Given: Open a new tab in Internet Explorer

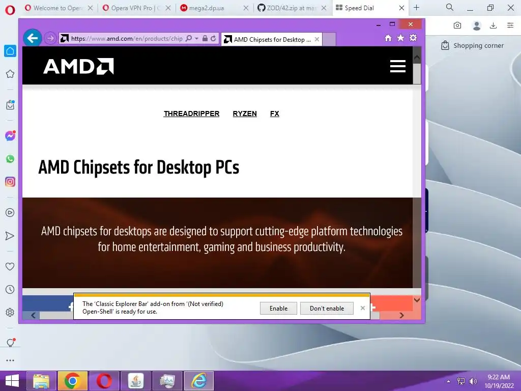Looking at the screenshot, I should tap(329, 39).
